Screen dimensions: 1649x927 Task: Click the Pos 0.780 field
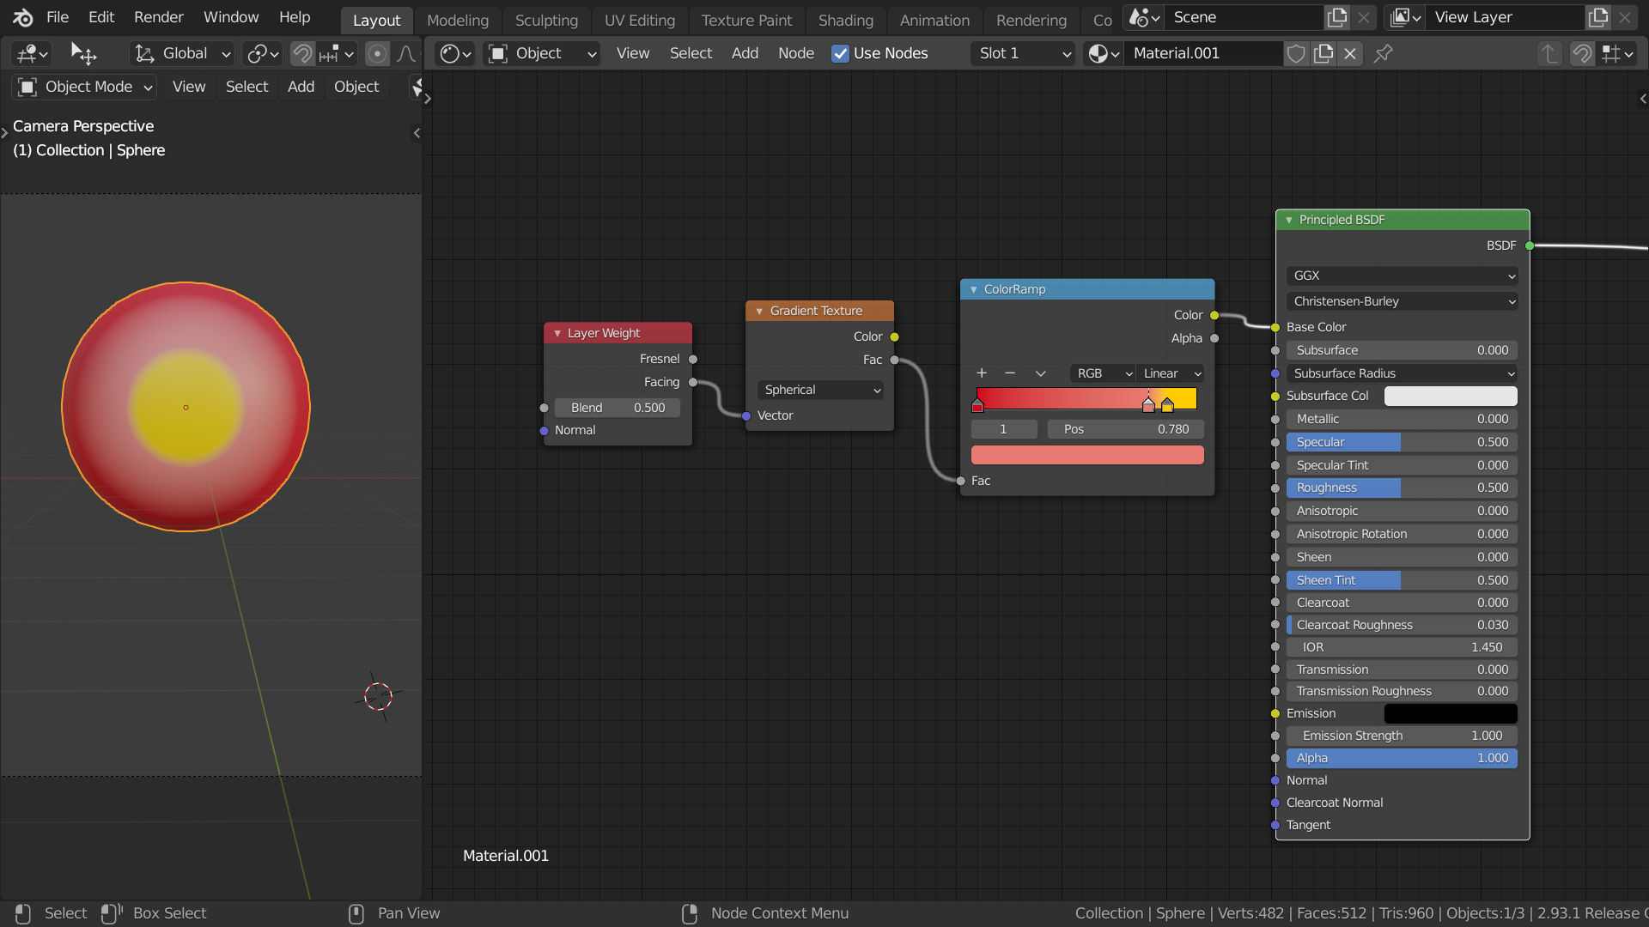[x=1125, y=429]
